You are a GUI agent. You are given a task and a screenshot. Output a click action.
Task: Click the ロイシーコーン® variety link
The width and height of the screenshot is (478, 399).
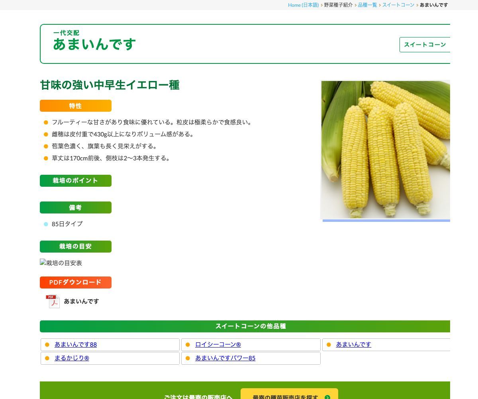click(218, 344)
